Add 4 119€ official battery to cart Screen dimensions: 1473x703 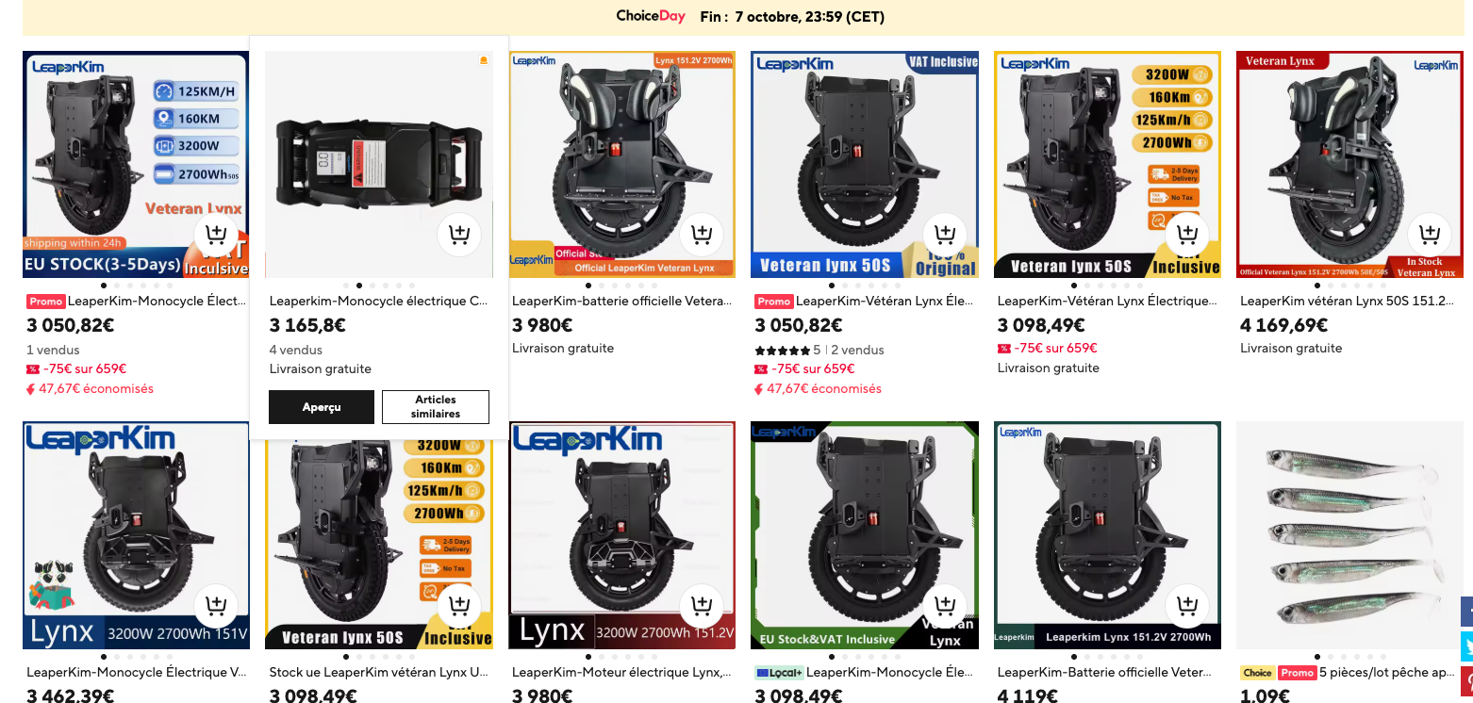pyautogui.click(x=1187, y=605)
